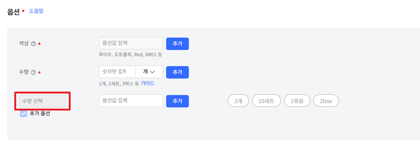Click 추가 button for 수량 row
420x145 pixels.
coord(177,72)
